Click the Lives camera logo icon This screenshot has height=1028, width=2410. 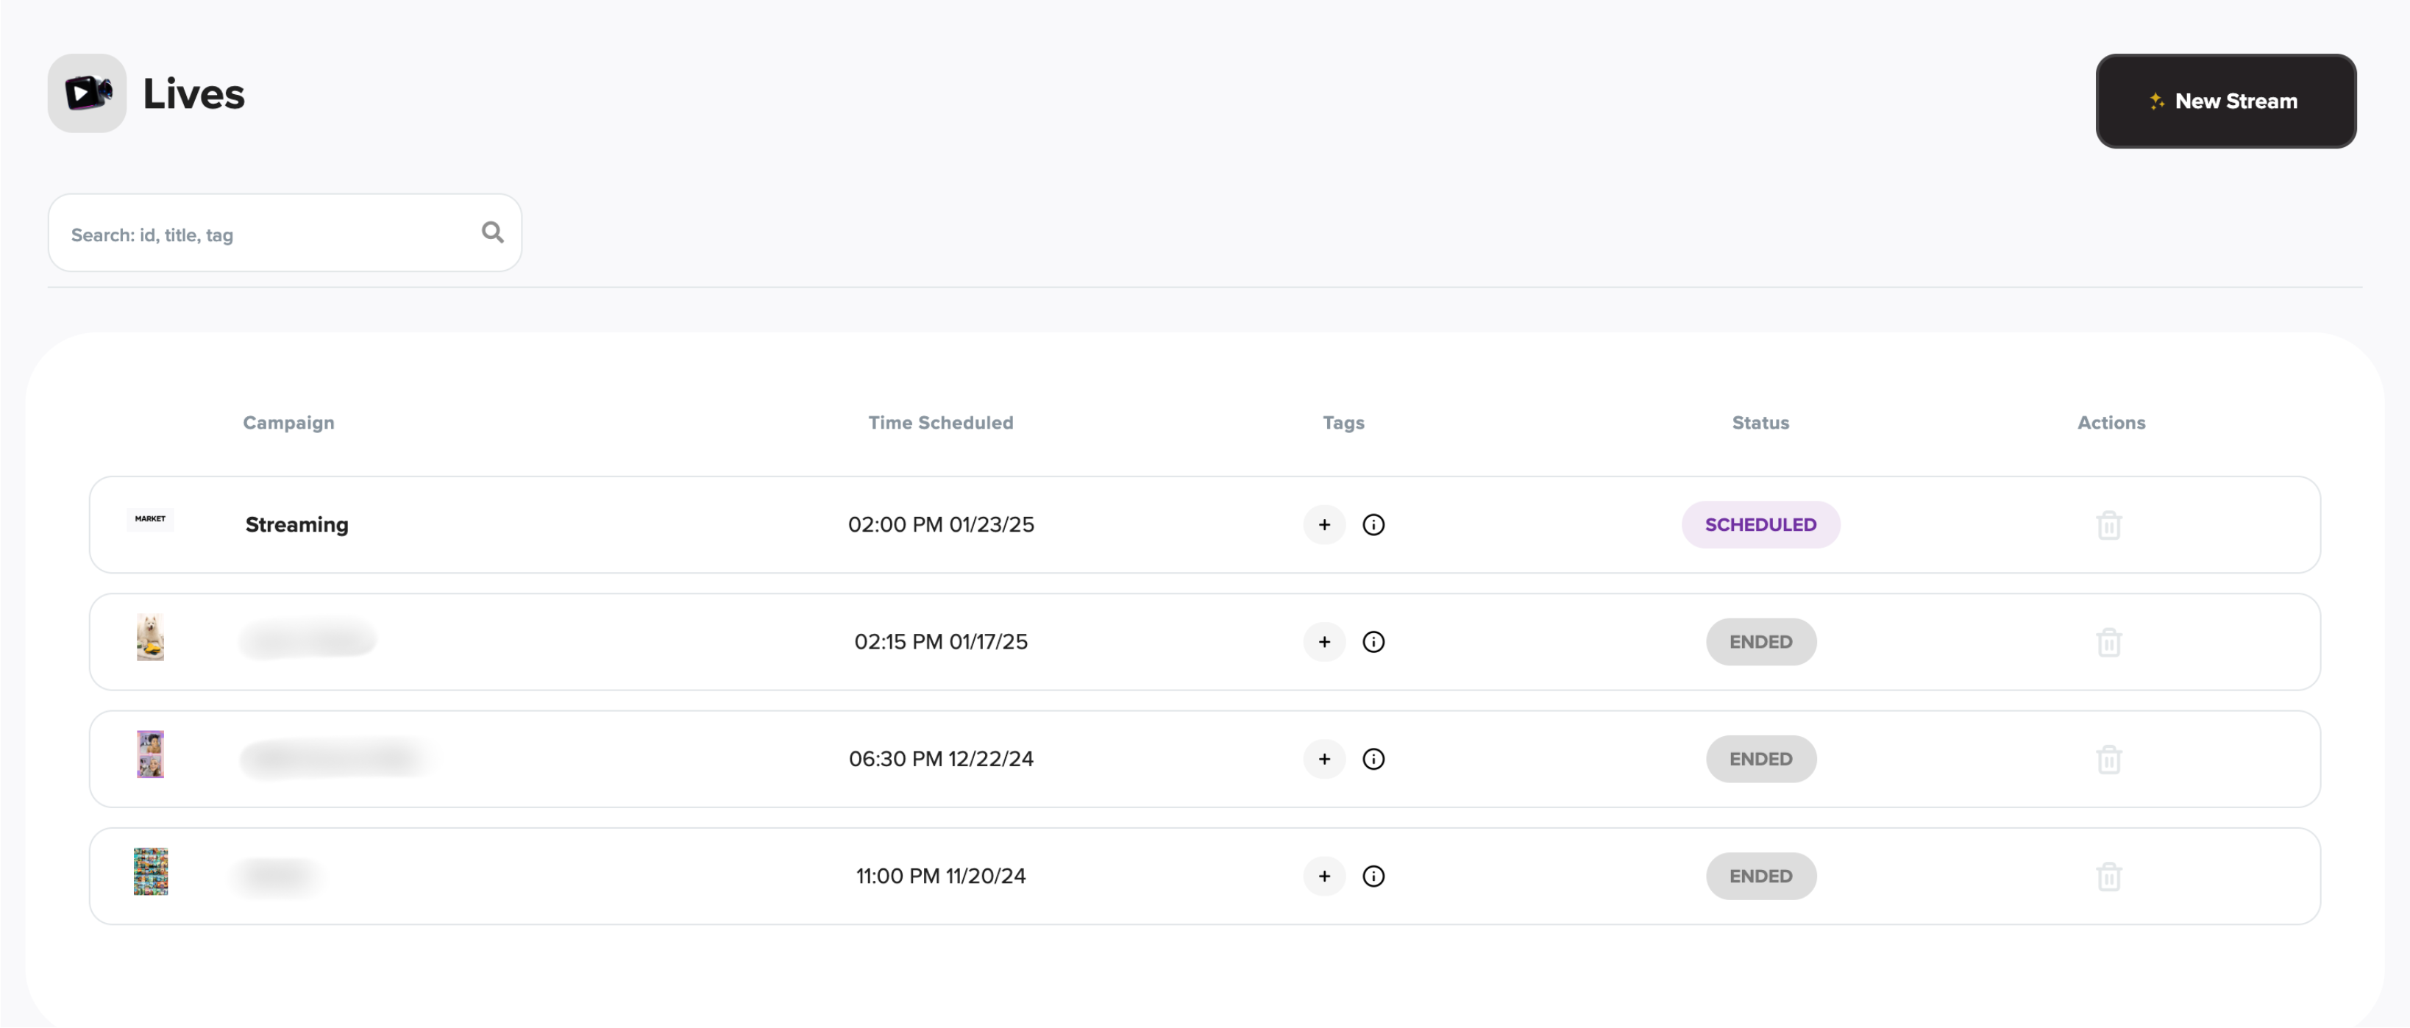point(87,93)
